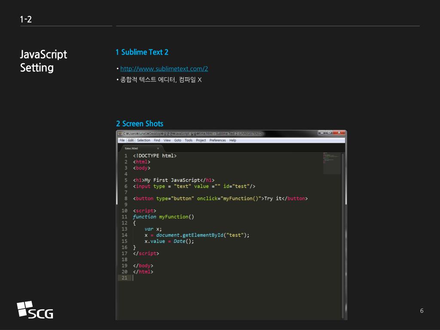Open the Selection menu
Screen dimensions: 440x330
click(x=144, y=141)
